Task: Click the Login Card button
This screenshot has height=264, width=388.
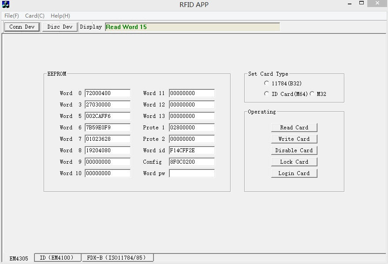Action: click(294, 173)
